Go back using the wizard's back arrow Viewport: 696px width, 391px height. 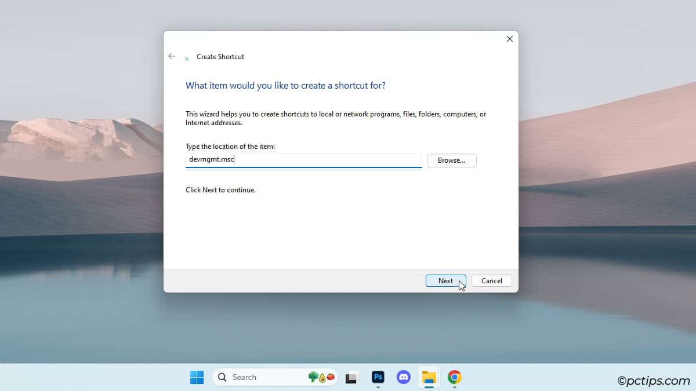172,56
